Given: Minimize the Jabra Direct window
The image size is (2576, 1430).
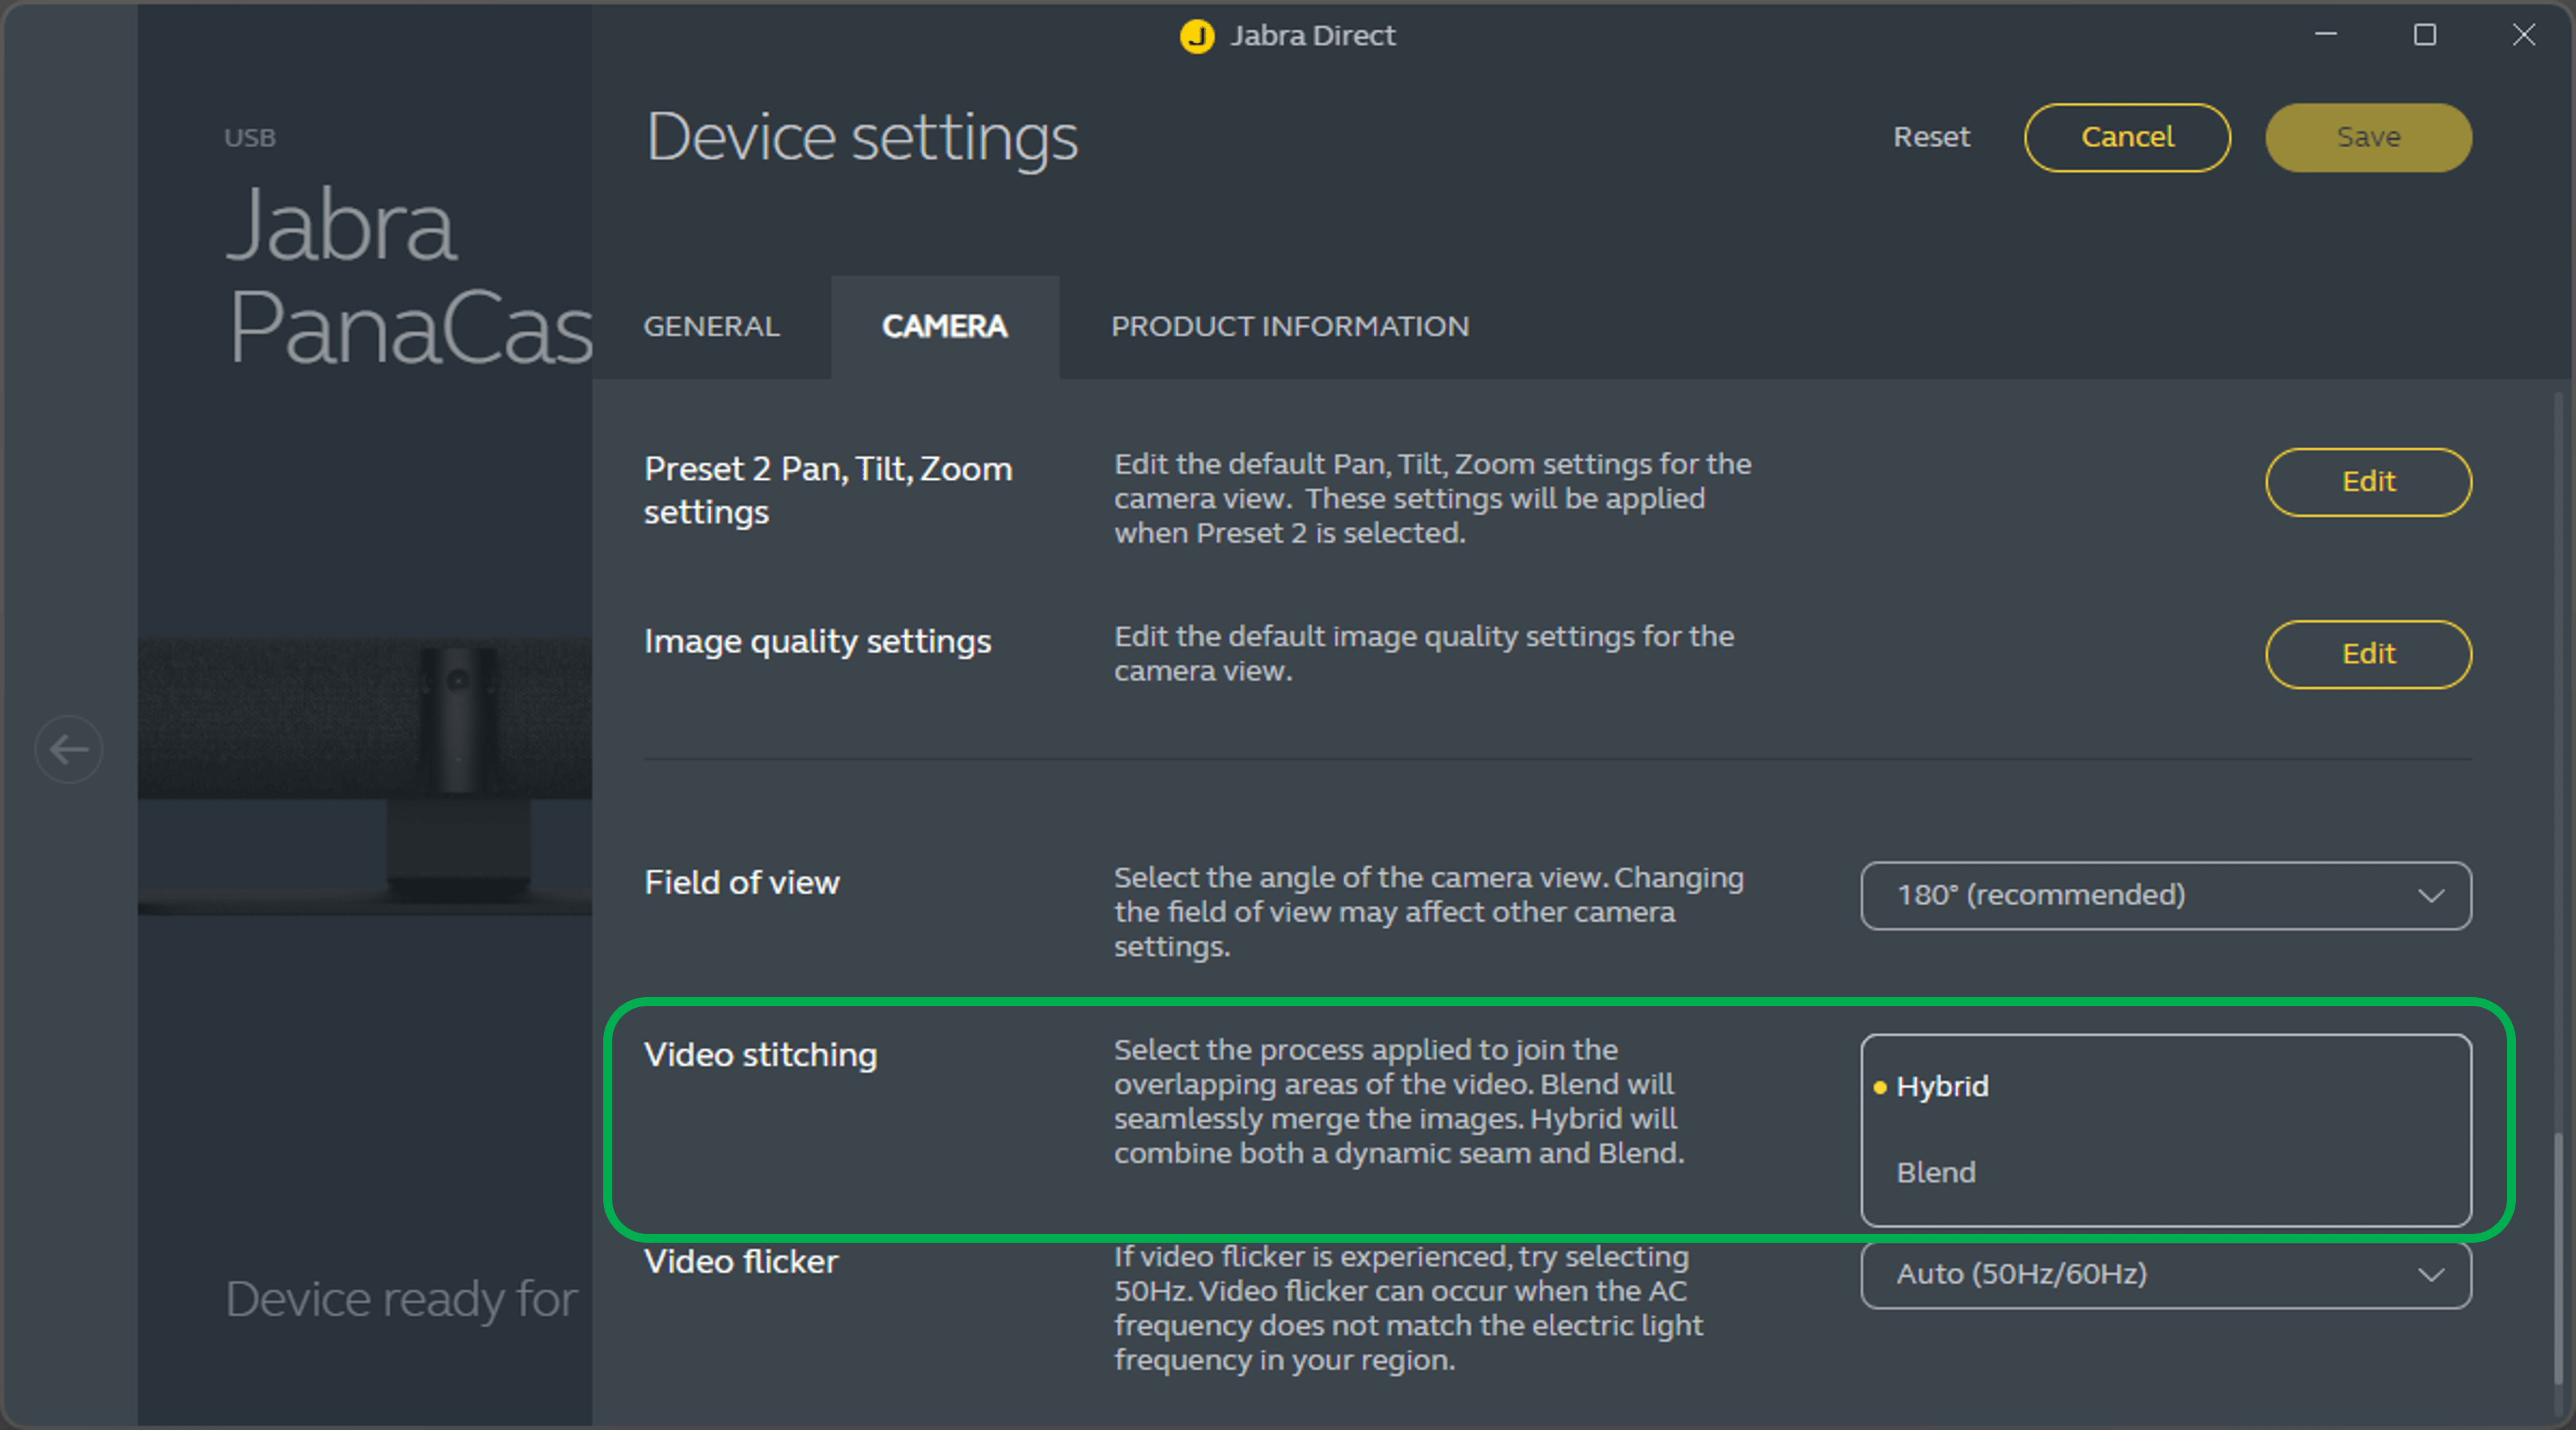Looking at the screenshot, I should (2326, 35).
